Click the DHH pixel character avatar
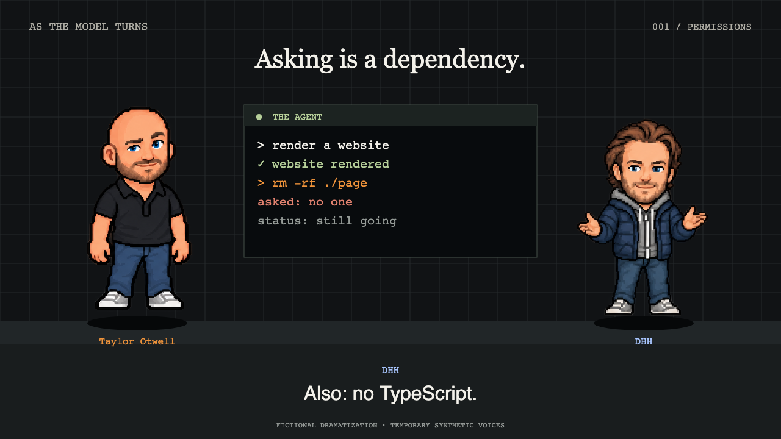This screenshot has width=781, height=439. [x=642, y=217]
